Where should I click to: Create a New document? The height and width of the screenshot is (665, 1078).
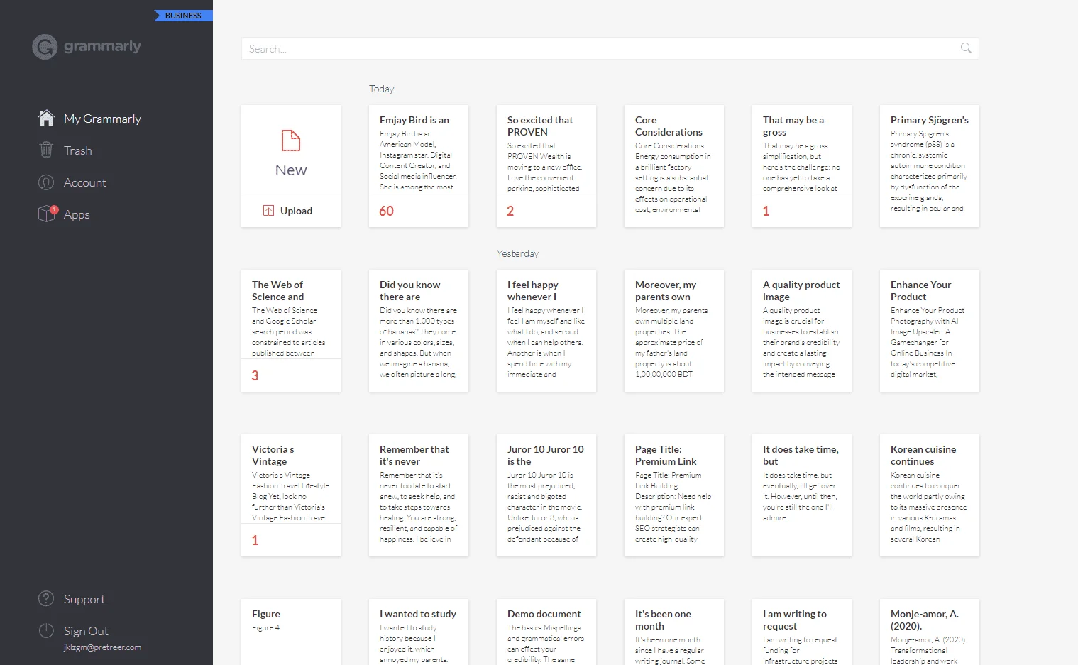[291, 150]
